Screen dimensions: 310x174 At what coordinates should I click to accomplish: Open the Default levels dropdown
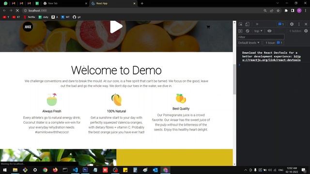point(248,43)
